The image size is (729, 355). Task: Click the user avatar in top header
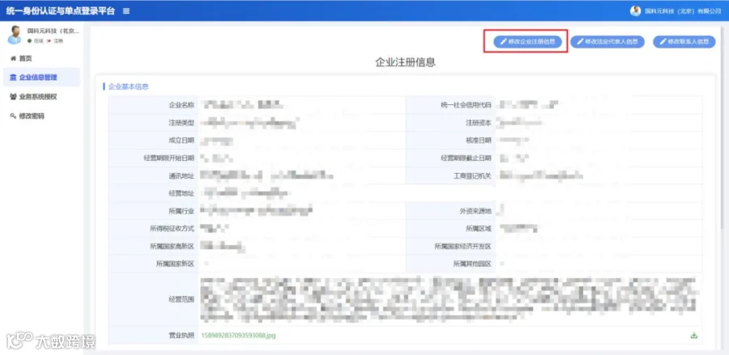point(635,11)
